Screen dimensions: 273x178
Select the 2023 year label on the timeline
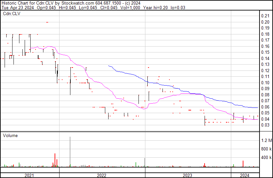pos(187,175)
